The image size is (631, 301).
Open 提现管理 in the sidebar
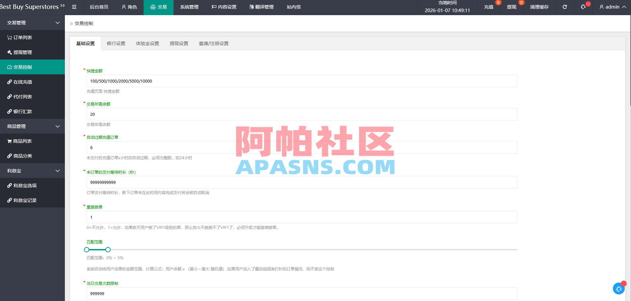[x=32, y=52]
